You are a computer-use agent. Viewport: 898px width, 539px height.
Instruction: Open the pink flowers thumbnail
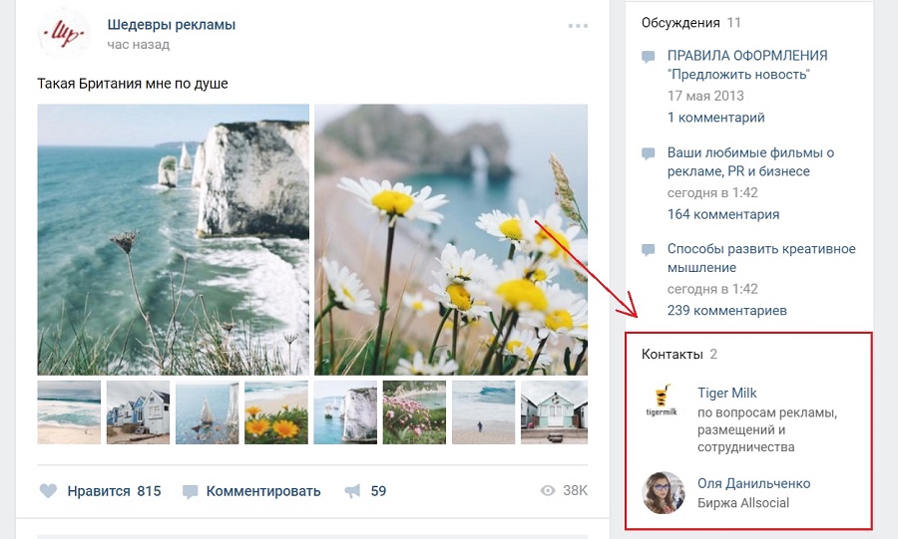click(414, 412)
